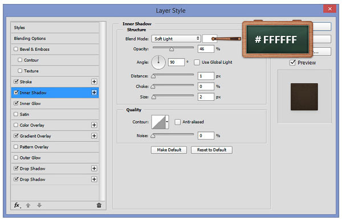Add another Stroke effect with plus icon

pos(94,81)
